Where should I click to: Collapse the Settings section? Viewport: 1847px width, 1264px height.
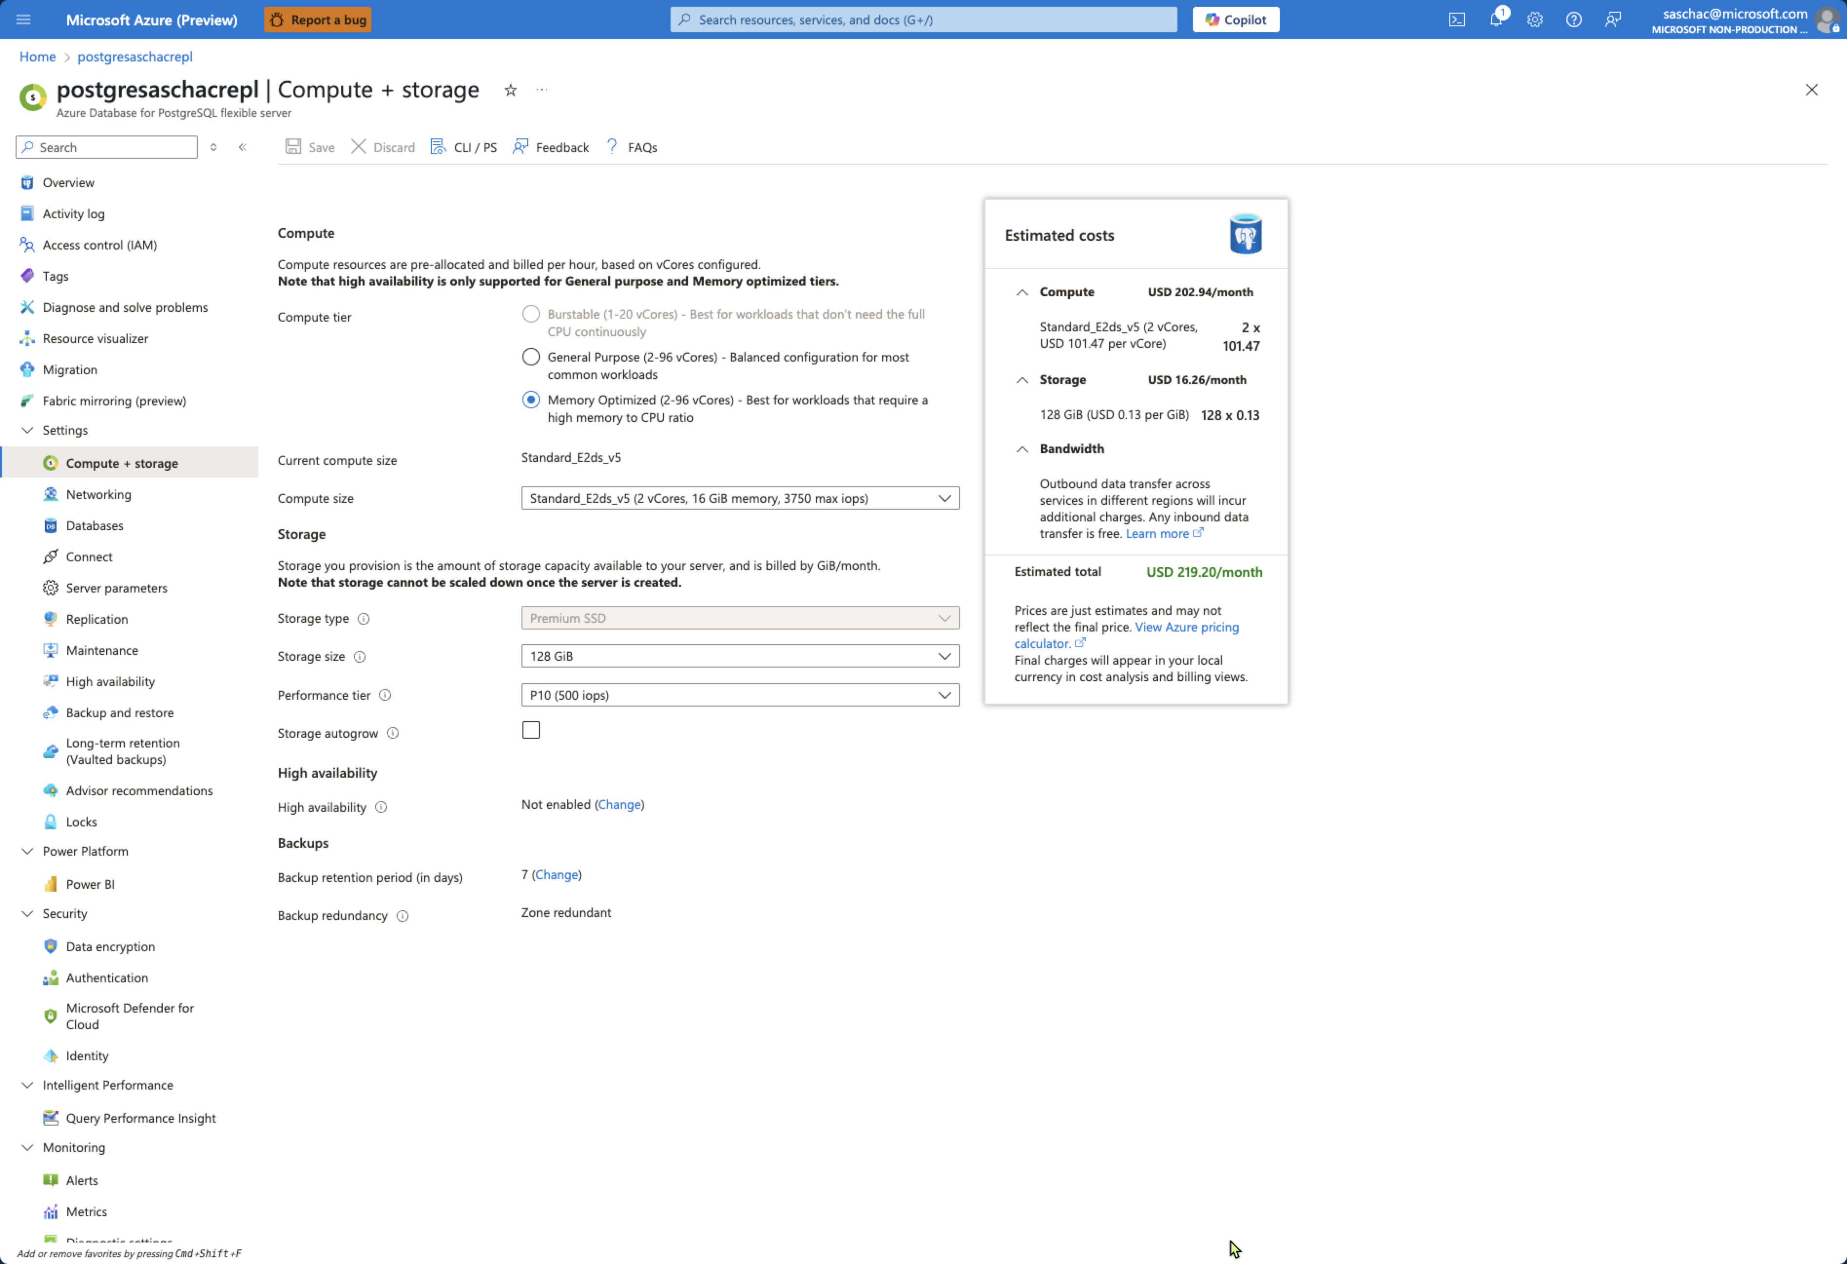coord(27,430)
